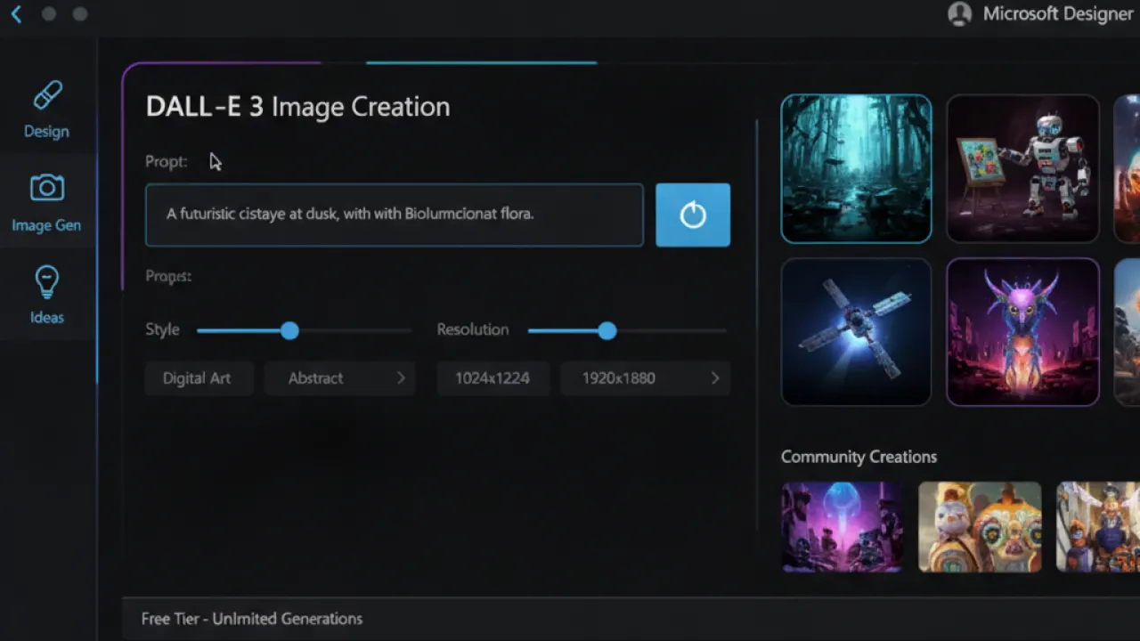Open the glowing teal forest thumbnail
Screen dimensions: 1140x641
pos(856,168)
